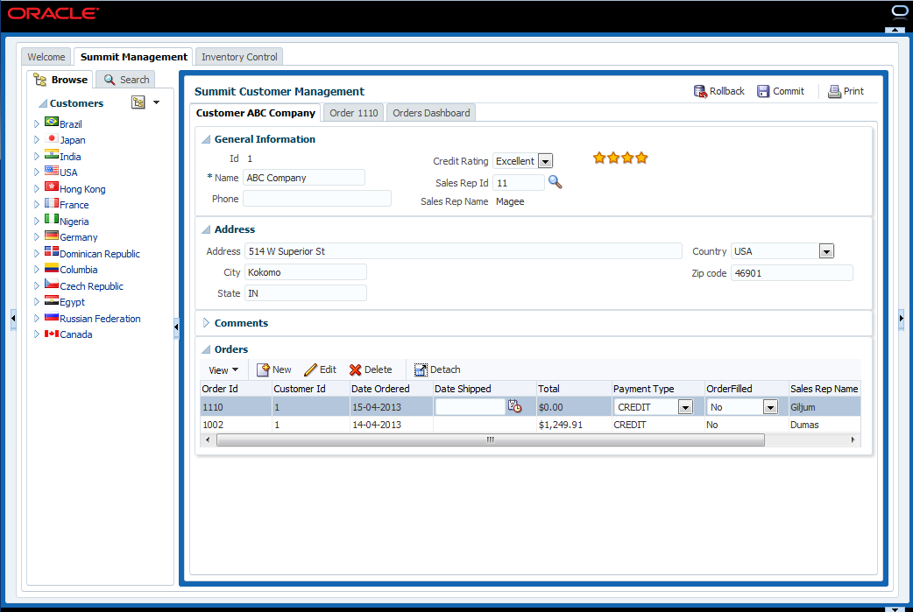Image resolution: width=913 pixels, height=612 pixels.
Task: Open the Customers tree options dropdown arrow
Action: click(156, 102)
